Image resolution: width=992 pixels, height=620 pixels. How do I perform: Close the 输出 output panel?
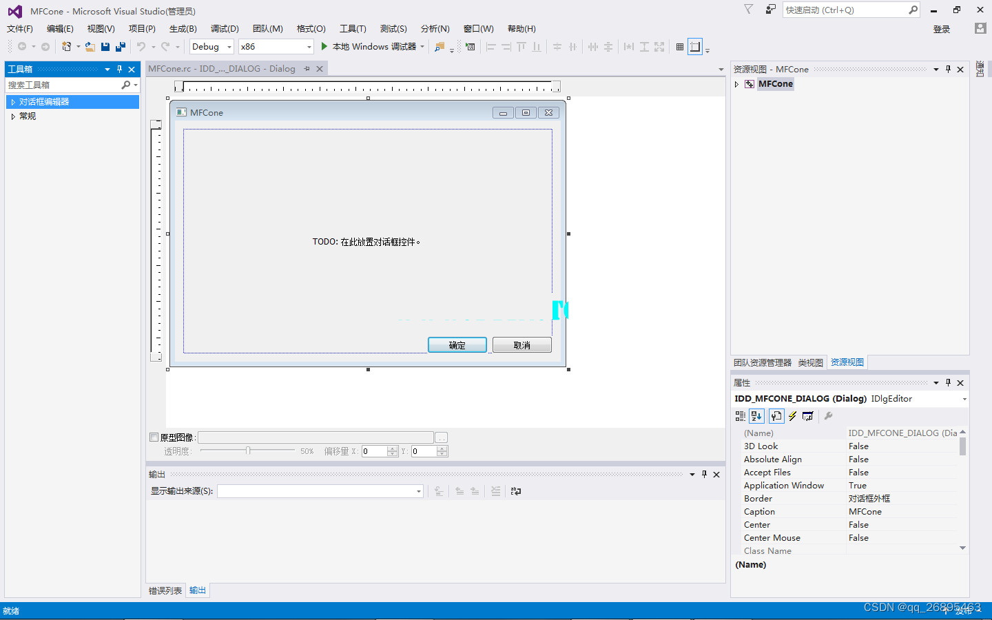(716, 474)
